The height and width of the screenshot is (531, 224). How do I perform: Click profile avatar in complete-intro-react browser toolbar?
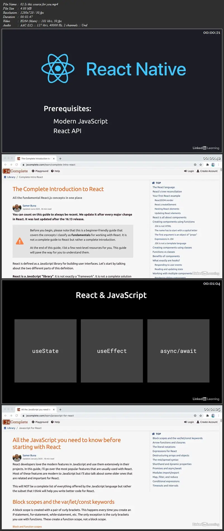213,165
